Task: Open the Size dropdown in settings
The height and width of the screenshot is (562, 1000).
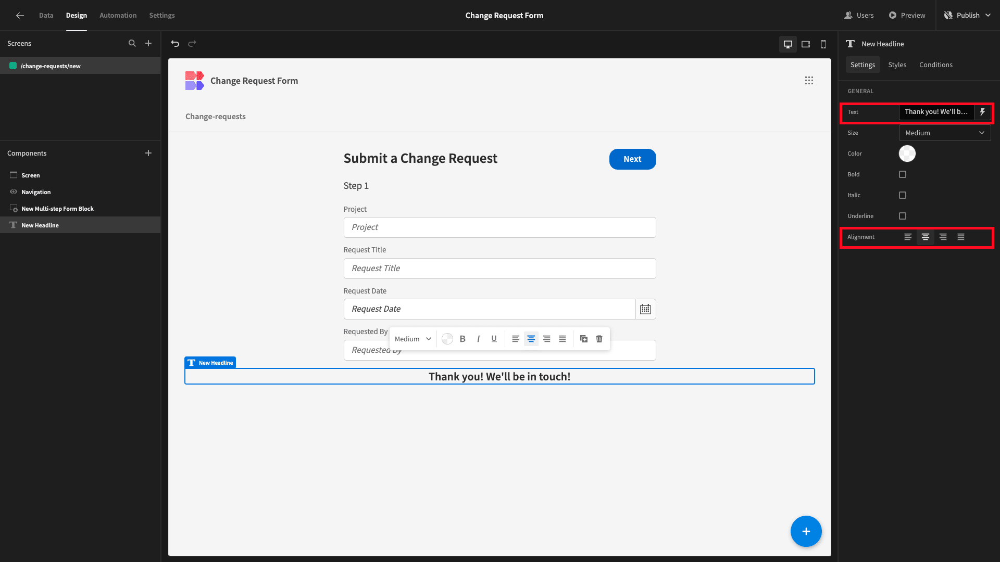Action: [945, 133]
